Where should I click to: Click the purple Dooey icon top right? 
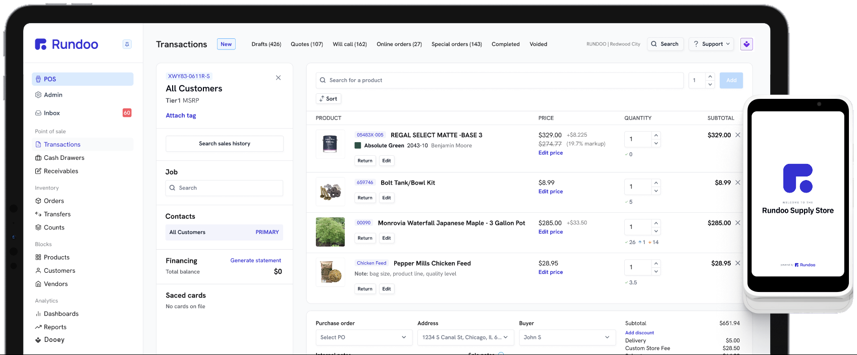click(x=747, y=44)
